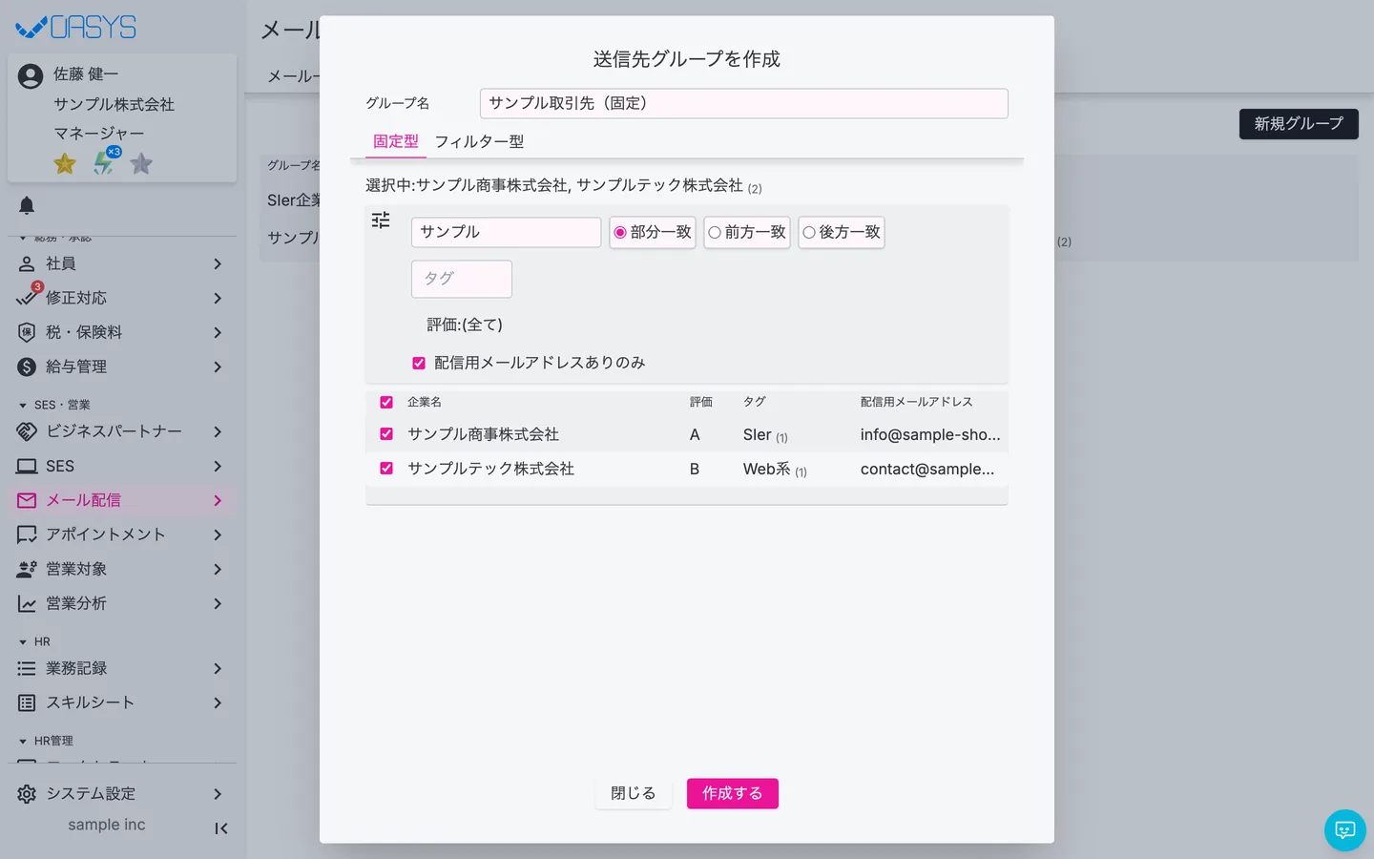Click the lightning bolt x3 badge
The image size is (1374, 859).
pos(105,161)
